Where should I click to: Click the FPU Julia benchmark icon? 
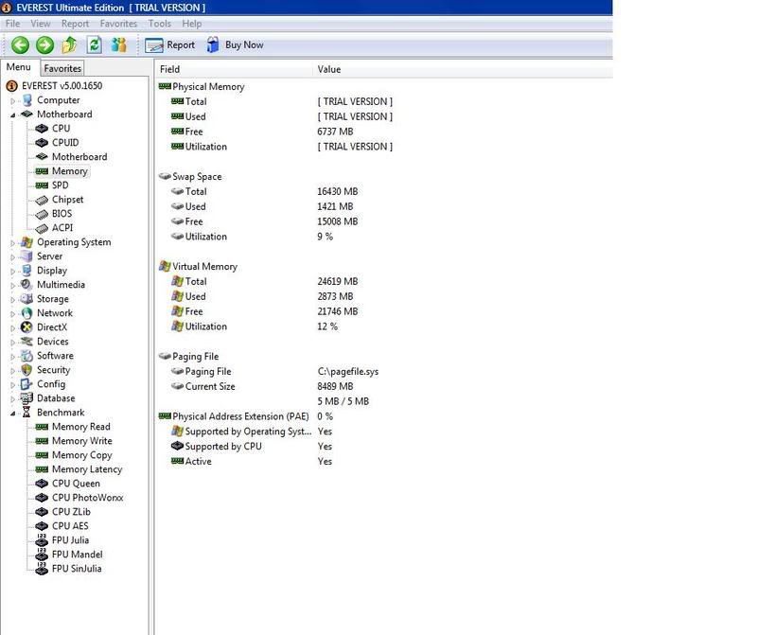pos(42,540)
